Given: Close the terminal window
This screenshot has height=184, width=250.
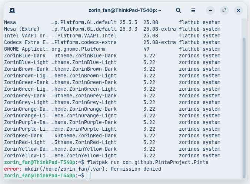Looking at the screenshot, I should pyautogui.click(x=239, y=10).
